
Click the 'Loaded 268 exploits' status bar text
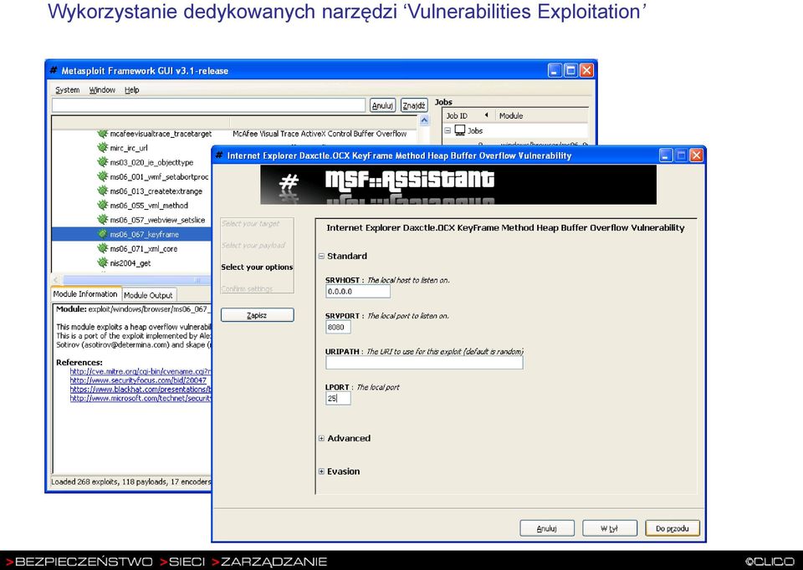131,481
